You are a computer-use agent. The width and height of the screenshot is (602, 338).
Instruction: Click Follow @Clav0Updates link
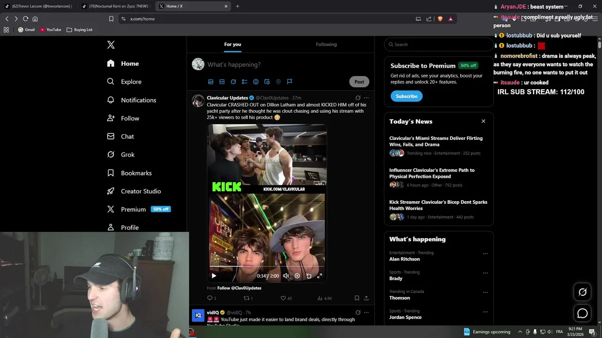pyautogui.click(x=239, y=288)
